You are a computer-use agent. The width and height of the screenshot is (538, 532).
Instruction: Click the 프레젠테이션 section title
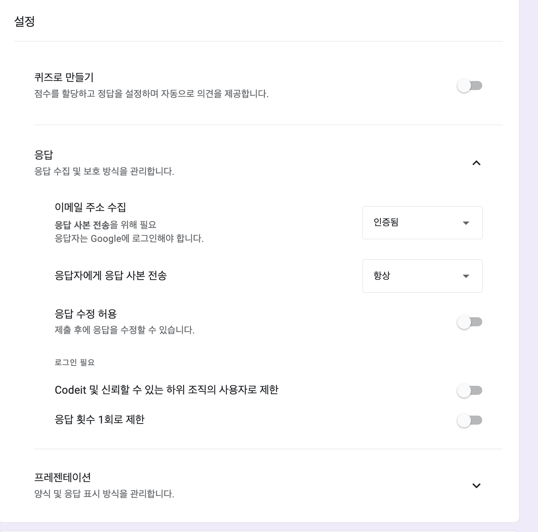coord(63,477)
